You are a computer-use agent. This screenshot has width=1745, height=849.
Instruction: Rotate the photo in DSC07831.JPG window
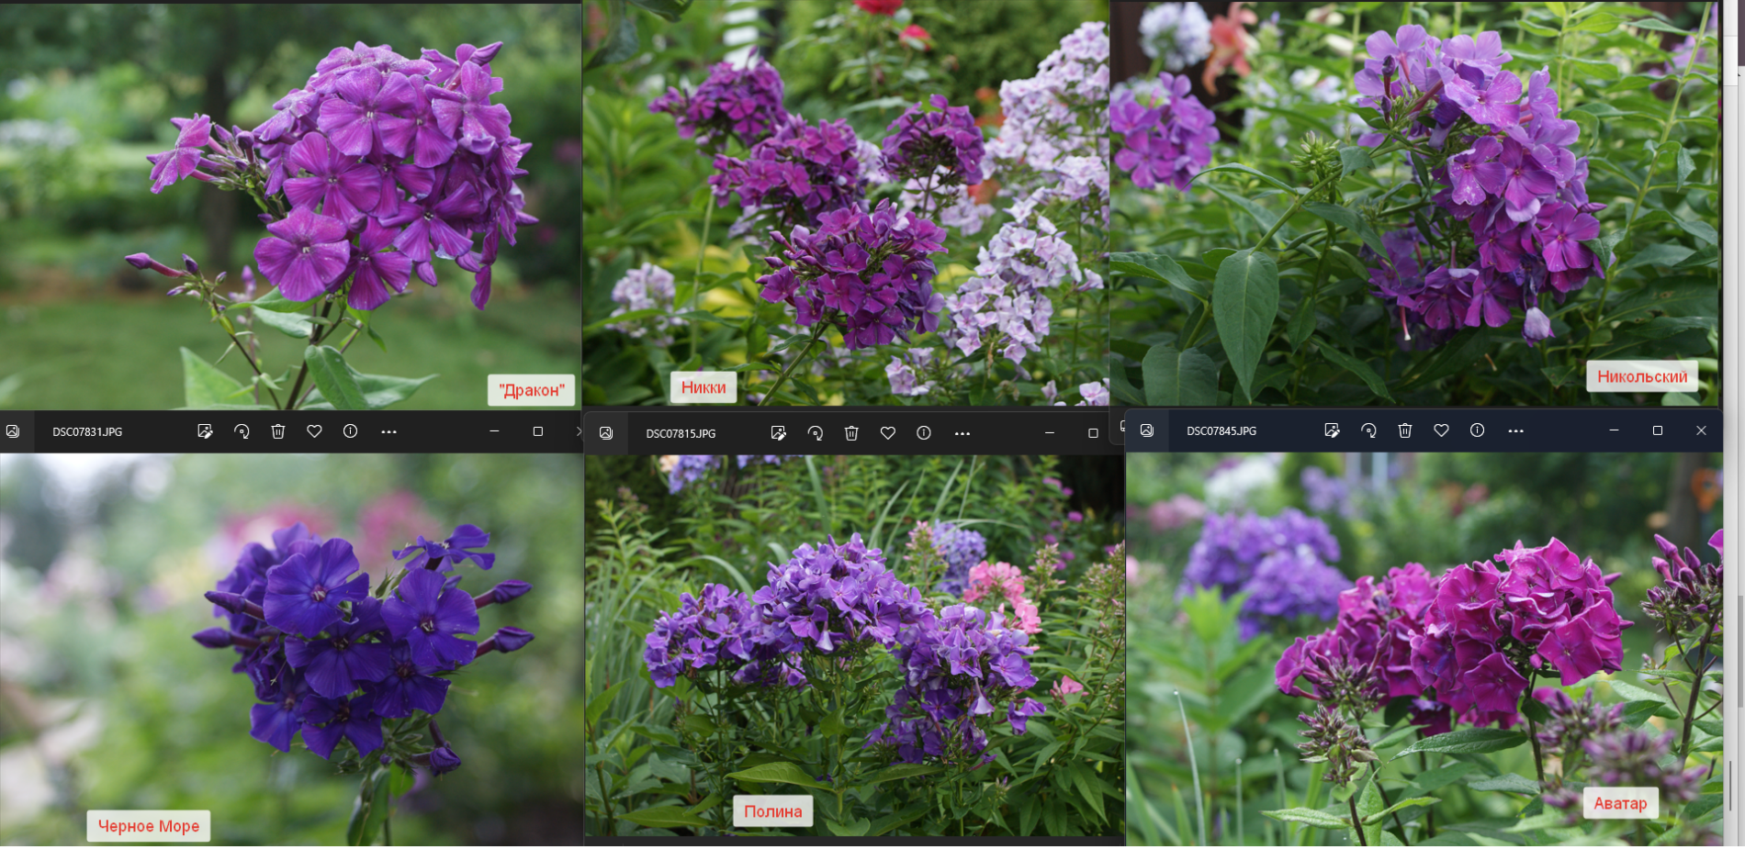pyautogui.click(x=242, y=431)
